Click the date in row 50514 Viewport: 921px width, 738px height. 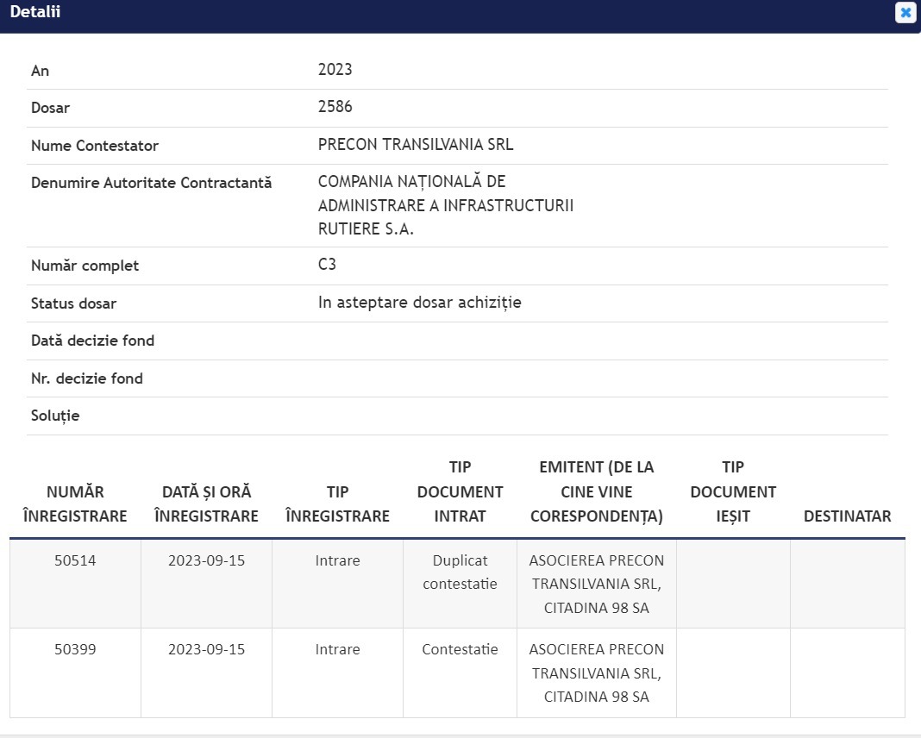tap(206, 560)
